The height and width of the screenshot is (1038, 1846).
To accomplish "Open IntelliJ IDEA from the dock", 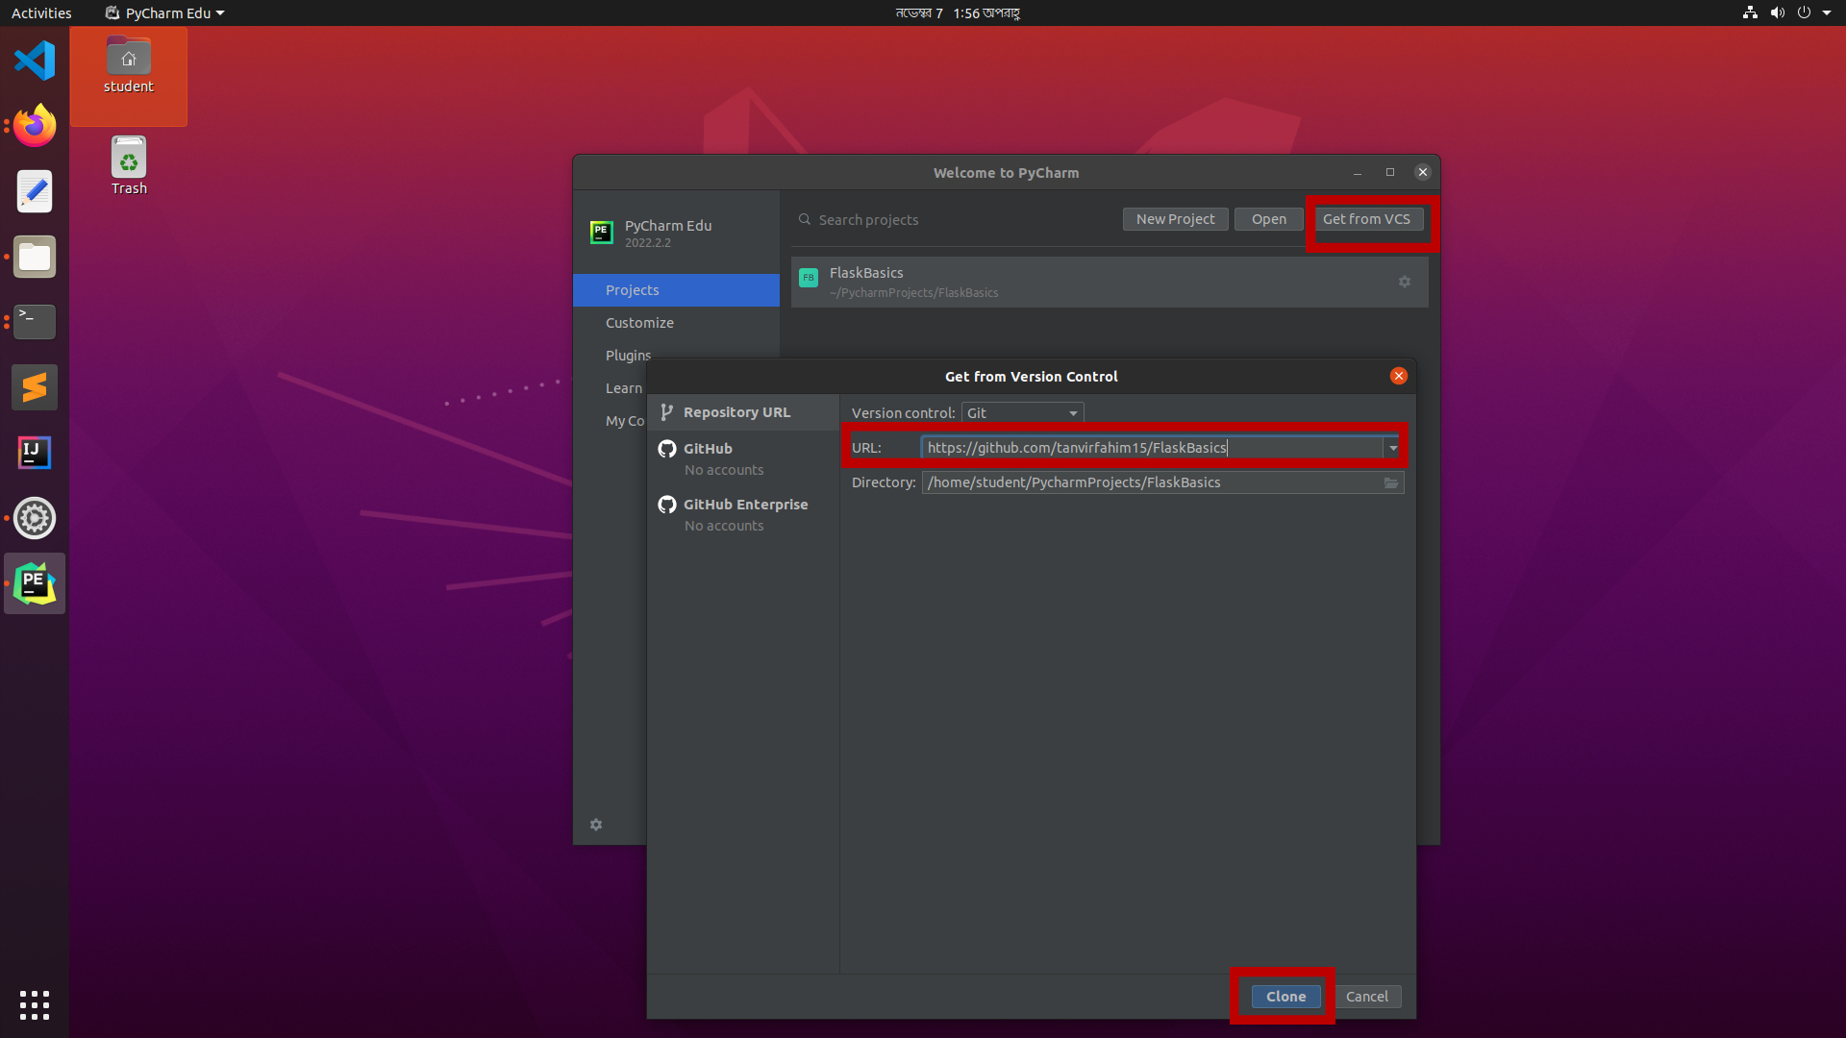I will [35, 453].
